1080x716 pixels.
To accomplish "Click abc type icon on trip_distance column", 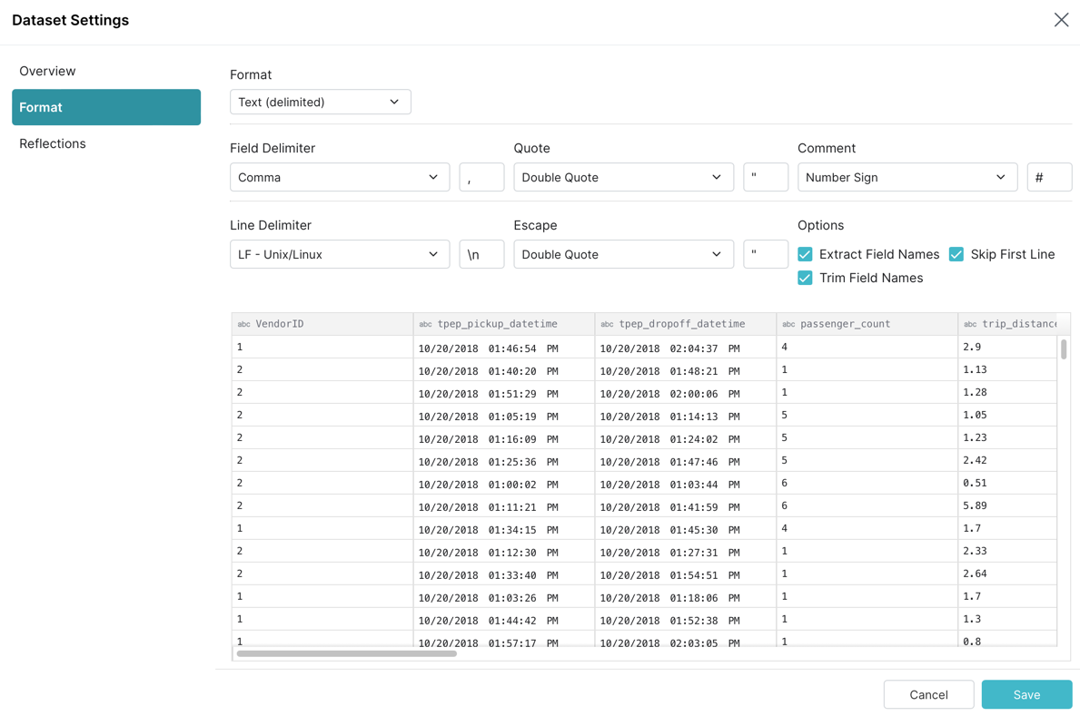I will (x=970, y=324).
